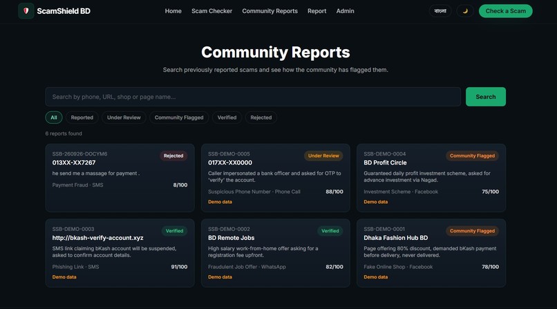Click the green Search button
The image size is (557, 309).
[486, 97]
